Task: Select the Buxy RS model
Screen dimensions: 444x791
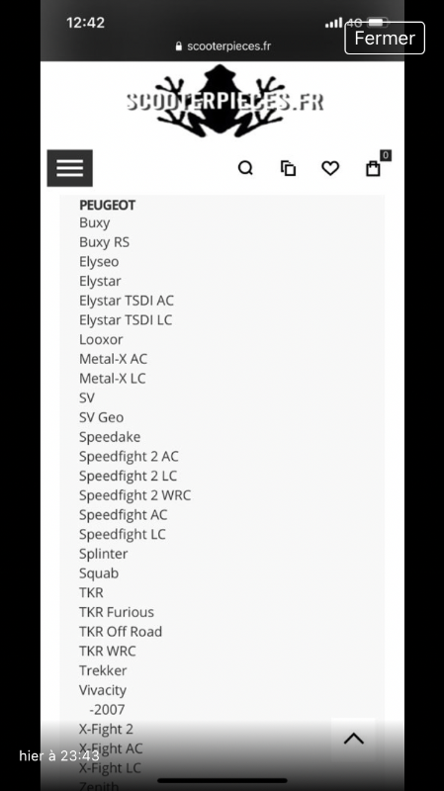Action: click(105, 242)
